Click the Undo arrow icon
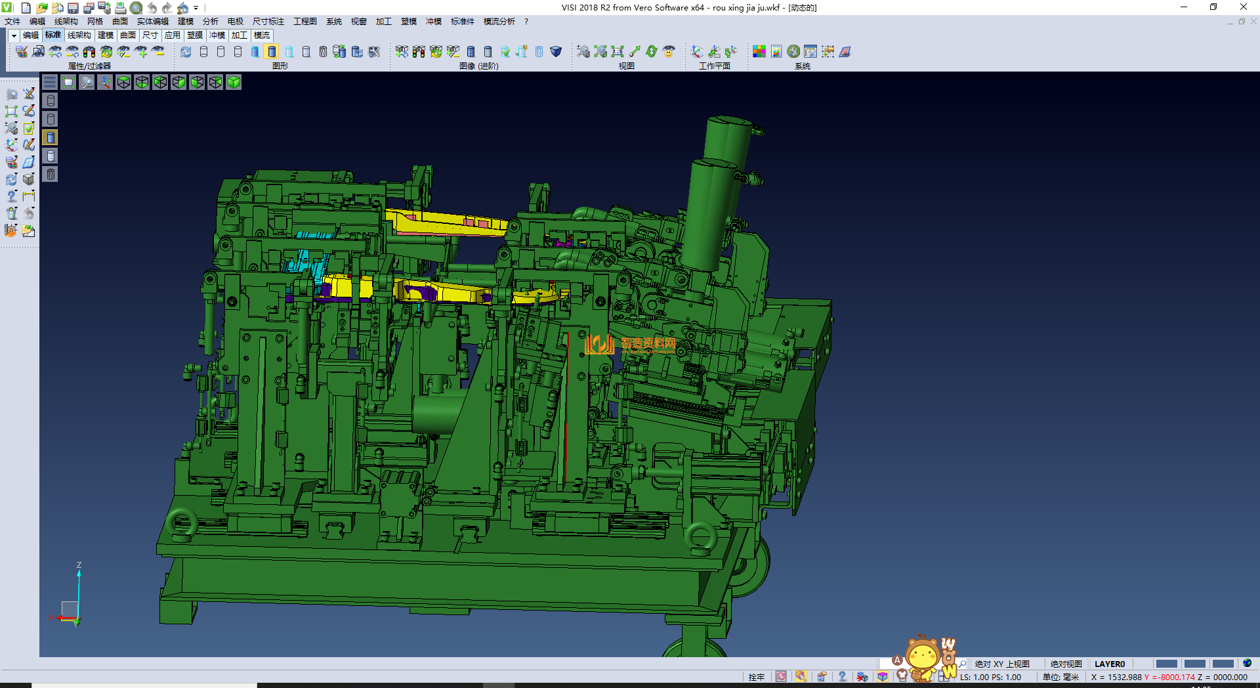The image size is (1260, 688). point(152,8)
